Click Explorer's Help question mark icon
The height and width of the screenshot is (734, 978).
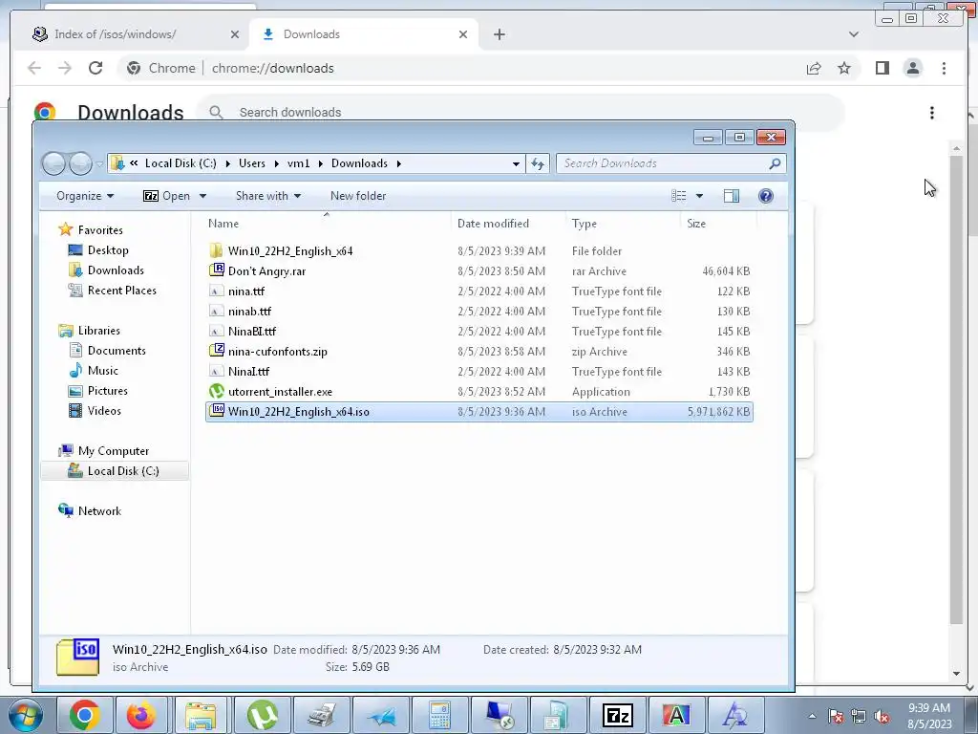765,196
